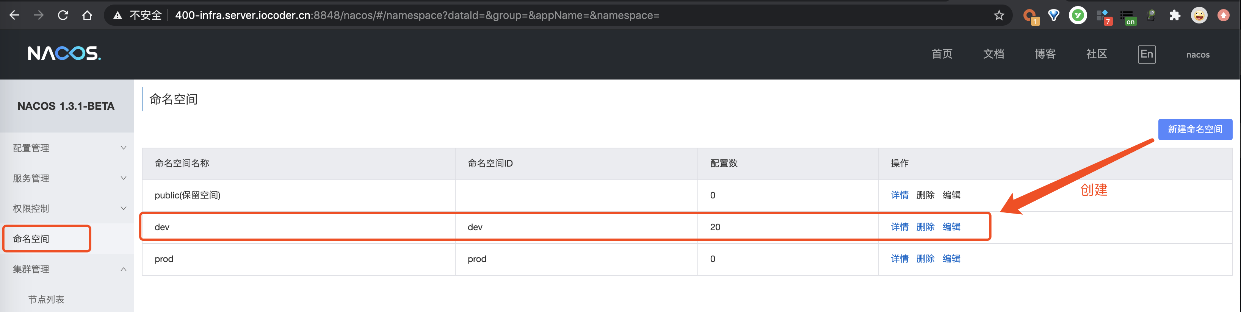1241x312 pixels.
Task: Click the browser address bar URL
Action: point(417,16)
